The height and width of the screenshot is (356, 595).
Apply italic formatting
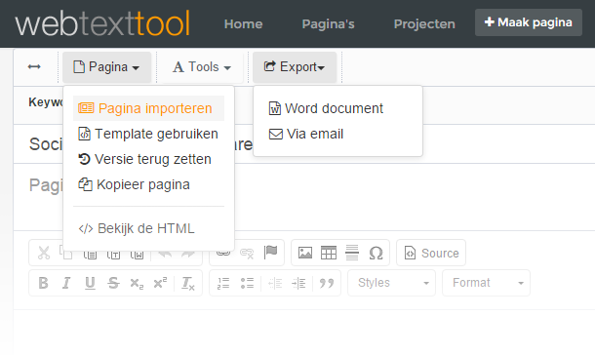pyautogui.click(x=66, y=283)
